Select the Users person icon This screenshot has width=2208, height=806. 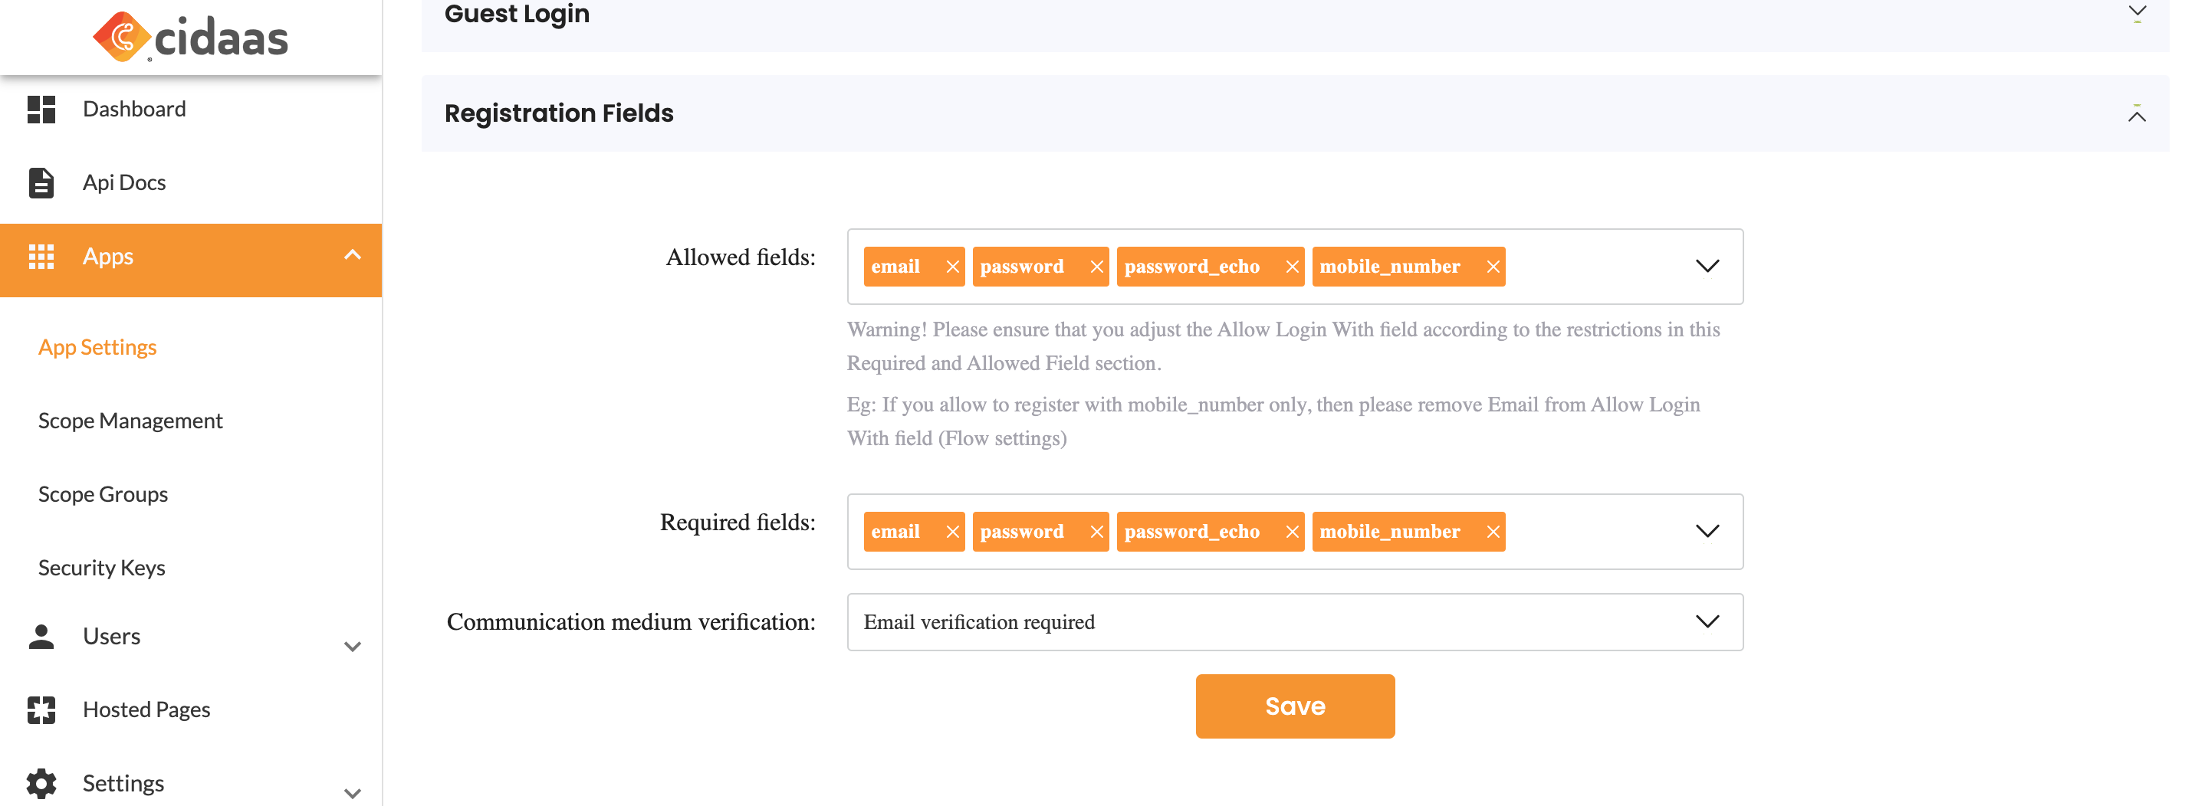pyautogui.click(x=41, y=636)
